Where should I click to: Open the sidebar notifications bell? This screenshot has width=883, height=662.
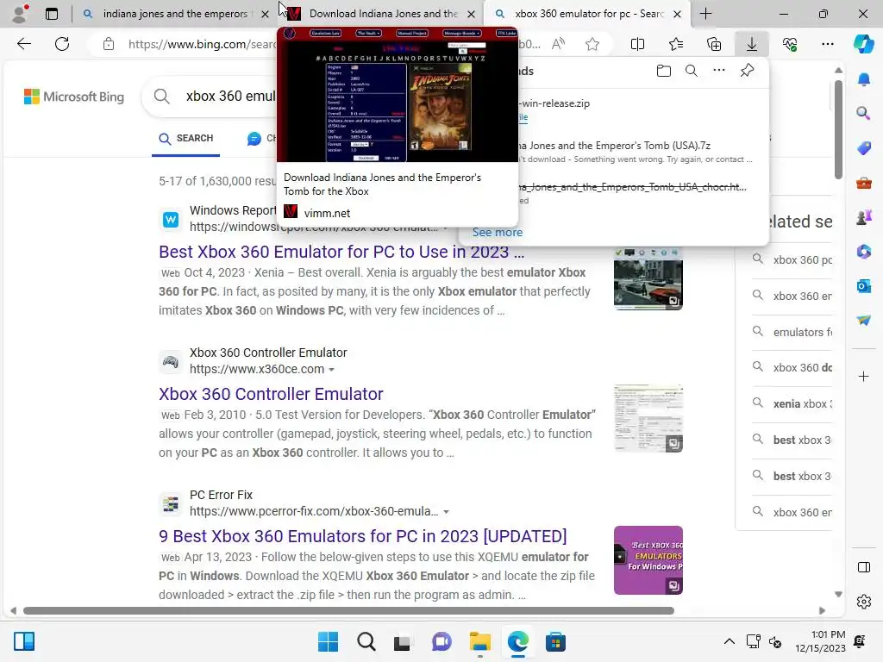(863, 80)
